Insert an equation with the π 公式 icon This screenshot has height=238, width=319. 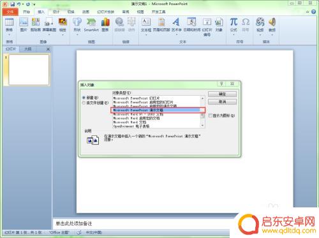click(x=234, y=22)
